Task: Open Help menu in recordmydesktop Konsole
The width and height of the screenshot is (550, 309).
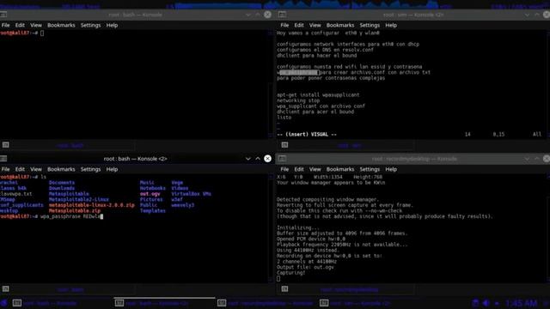Action: click(x=391, y=169)
